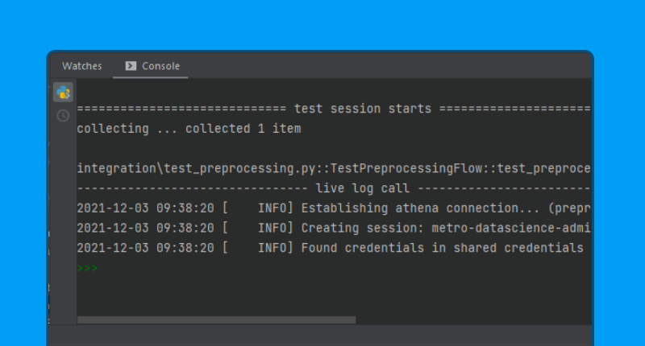This screenshot has width=645, height=346.
Task: Click the terminal icon on Console tab
Action: pyautogui.click(x=131, y=66)
